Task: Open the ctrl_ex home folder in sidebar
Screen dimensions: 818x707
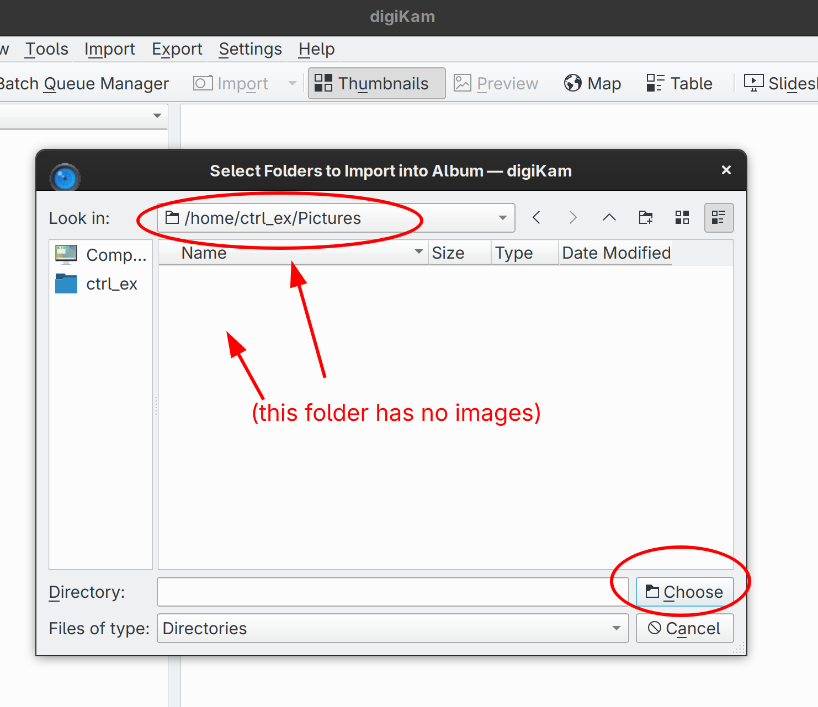Action: [x=100, y=284]
